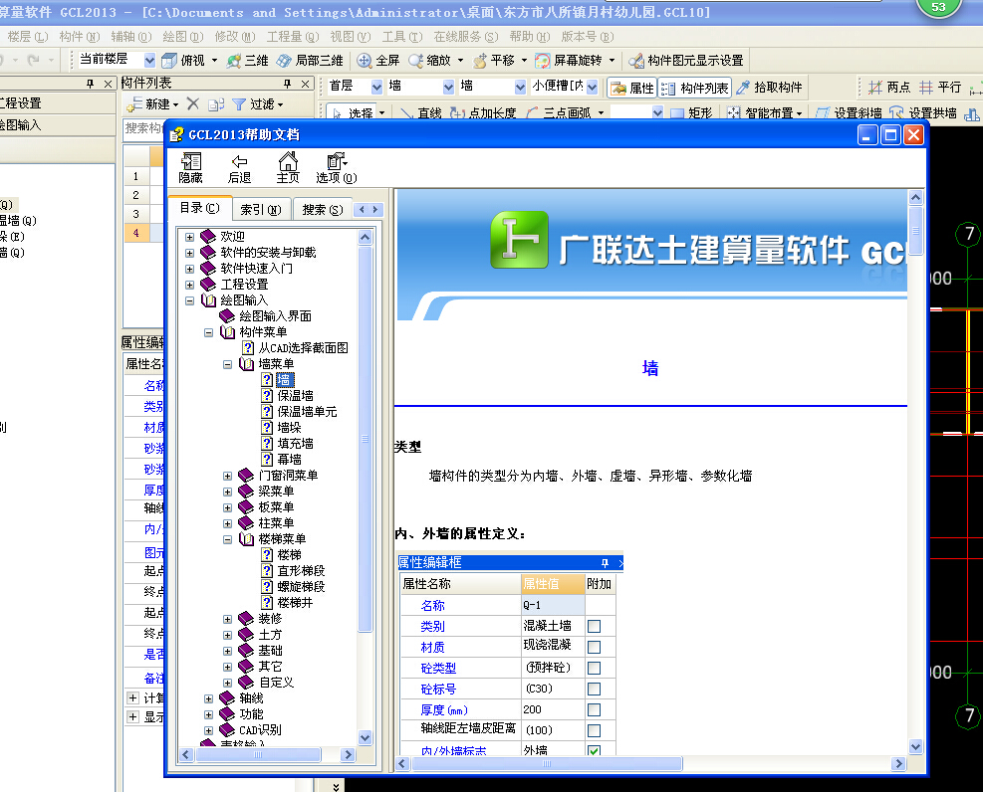983x792 pixels.
Task: Click 过滤 filter icon in component list
Action: (239, 103)
